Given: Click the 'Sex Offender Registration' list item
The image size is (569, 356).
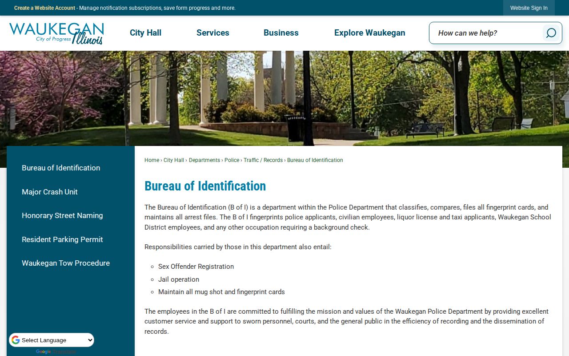Looking at the screenshot, I should click(196, 267).
